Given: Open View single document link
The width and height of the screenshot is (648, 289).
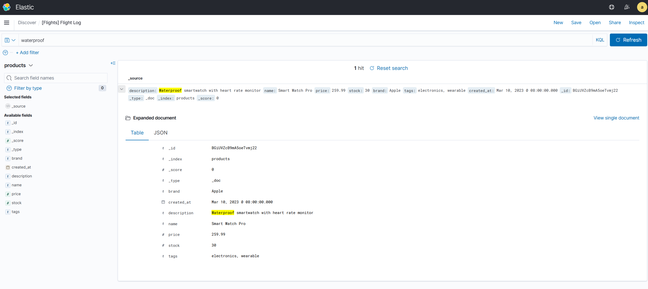Looking at the screenshot, I should [616, 118].
